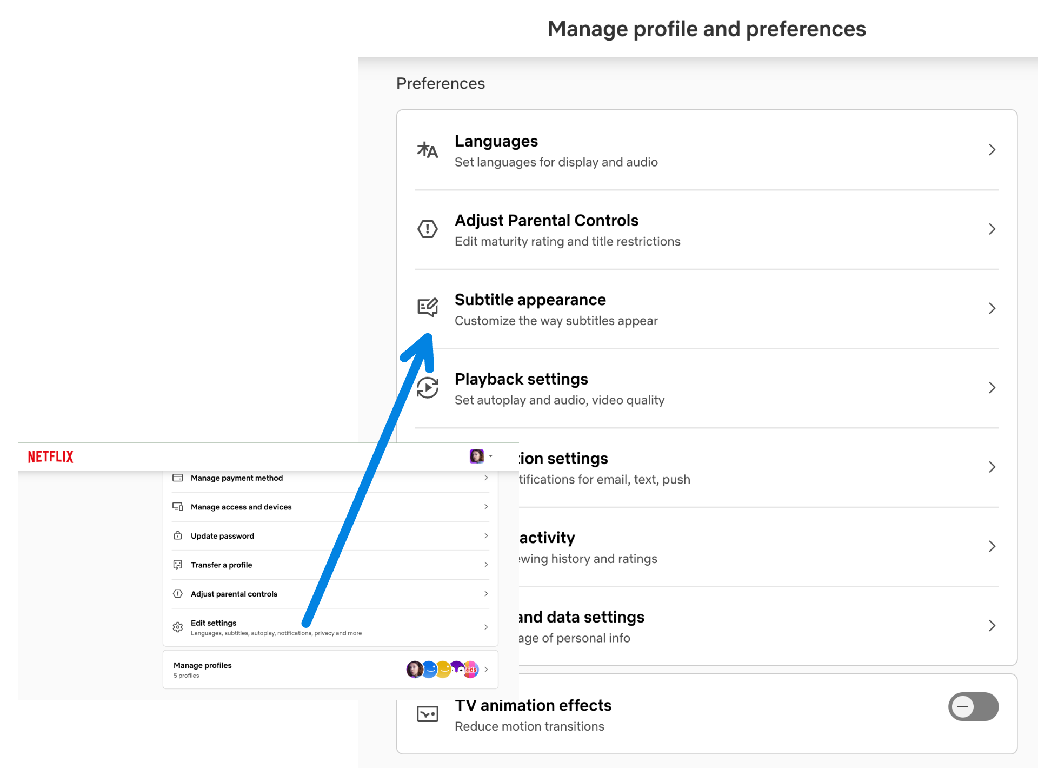Open Manage access and devices
Viewport: 1038px width, 768px height.
pos(241,507)
